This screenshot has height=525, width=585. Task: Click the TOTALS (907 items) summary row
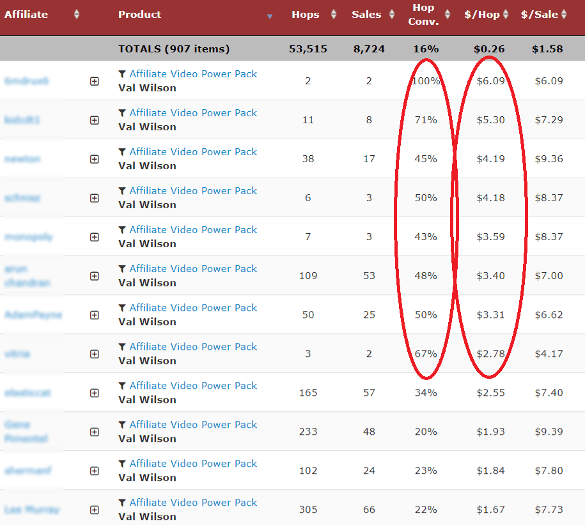174,49
